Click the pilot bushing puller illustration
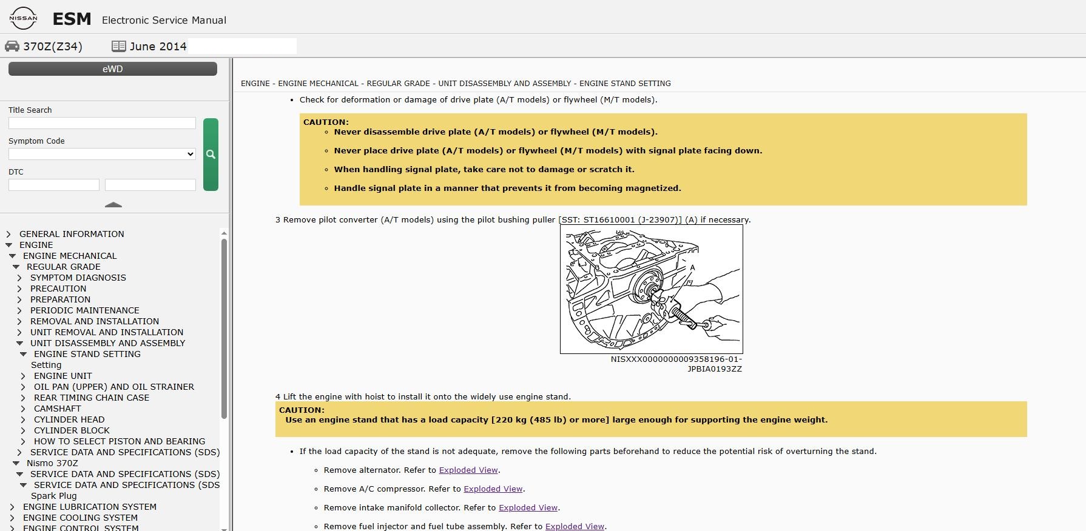Viewport: 1086px width, 531px height. (652, 289)
